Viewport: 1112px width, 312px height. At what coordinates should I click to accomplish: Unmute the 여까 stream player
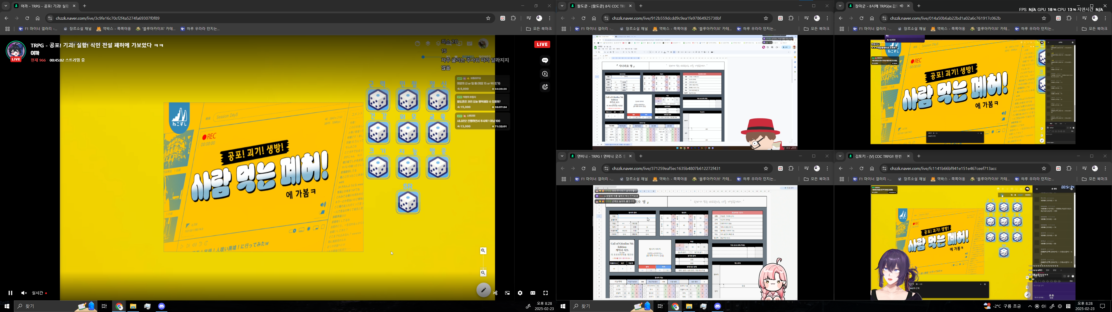tap(24, 293)
